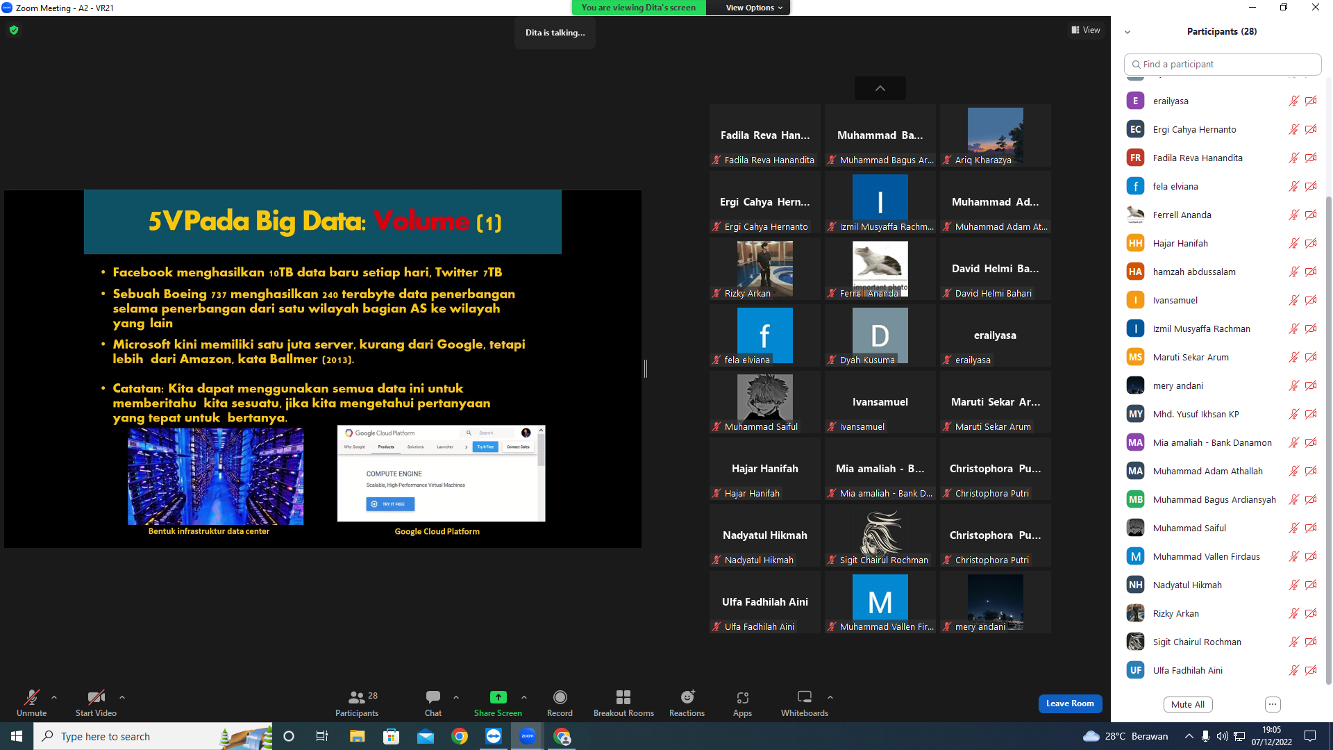Screen dimensions: 1333x750
Task: Collapse the Participants panel chevron
Action: click(1127, 32)
